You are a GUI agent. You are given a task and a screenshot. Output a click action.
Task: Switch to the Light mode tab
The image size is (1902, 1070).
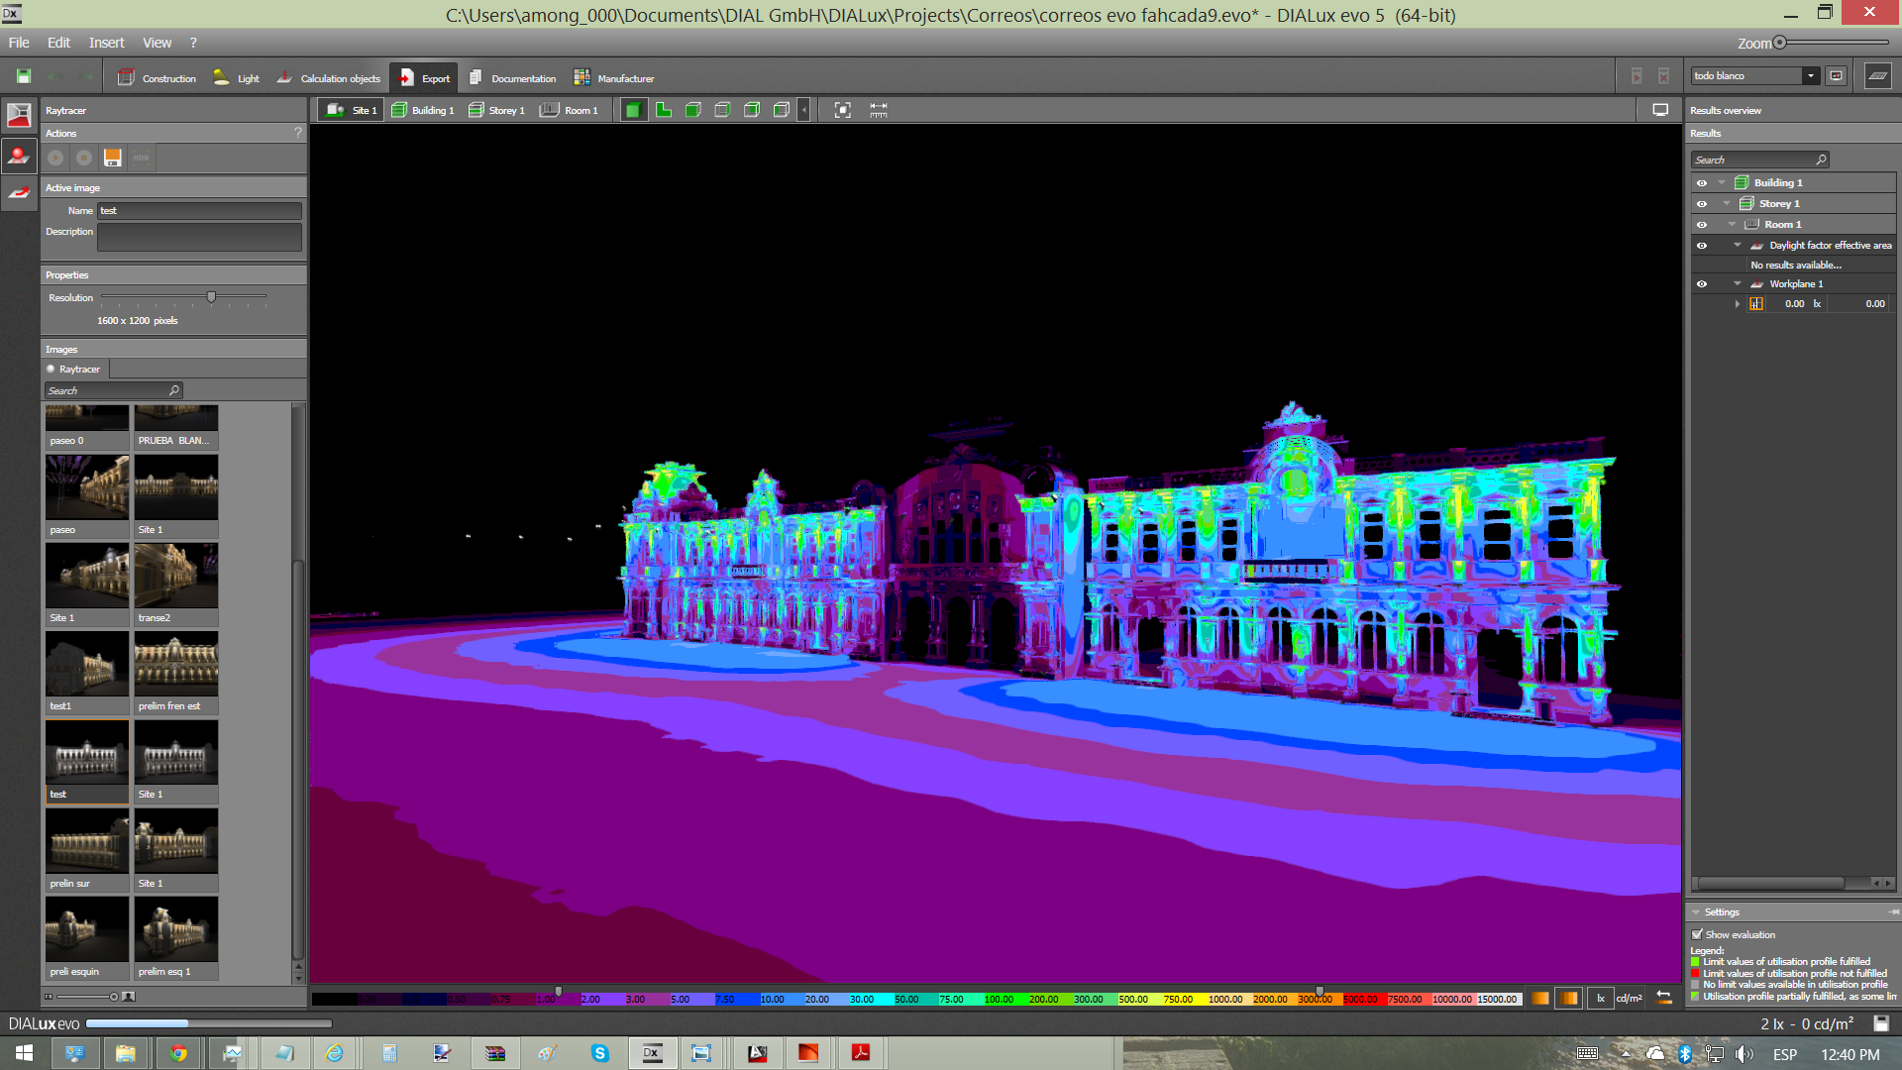pyautogui.click(x=236, y=78)
